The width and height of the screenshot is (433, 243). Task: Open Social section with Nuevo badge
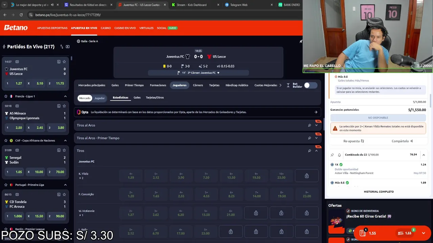(x=167, y=28)
